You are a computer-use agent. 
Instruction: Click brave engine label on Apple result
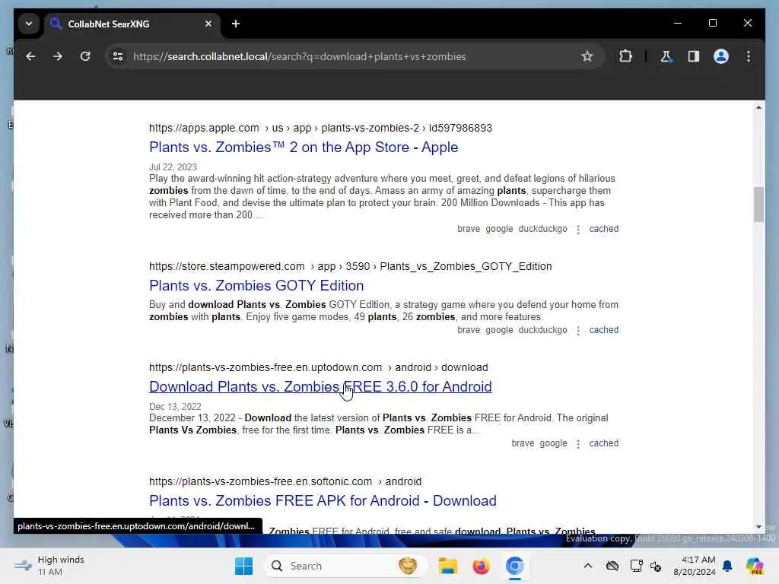tap(469, 229)
